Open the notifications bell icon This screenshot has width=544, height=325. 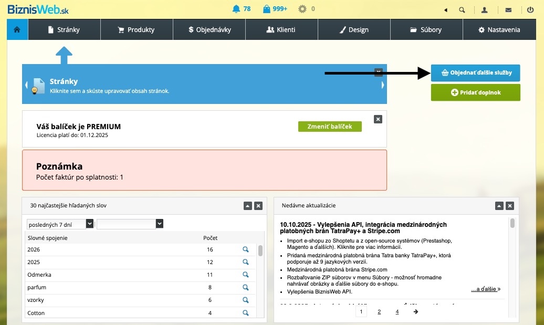236,9
